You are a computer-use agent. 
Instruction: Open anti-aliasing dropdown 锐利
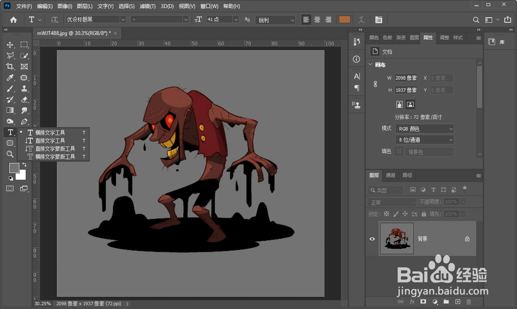275,20
